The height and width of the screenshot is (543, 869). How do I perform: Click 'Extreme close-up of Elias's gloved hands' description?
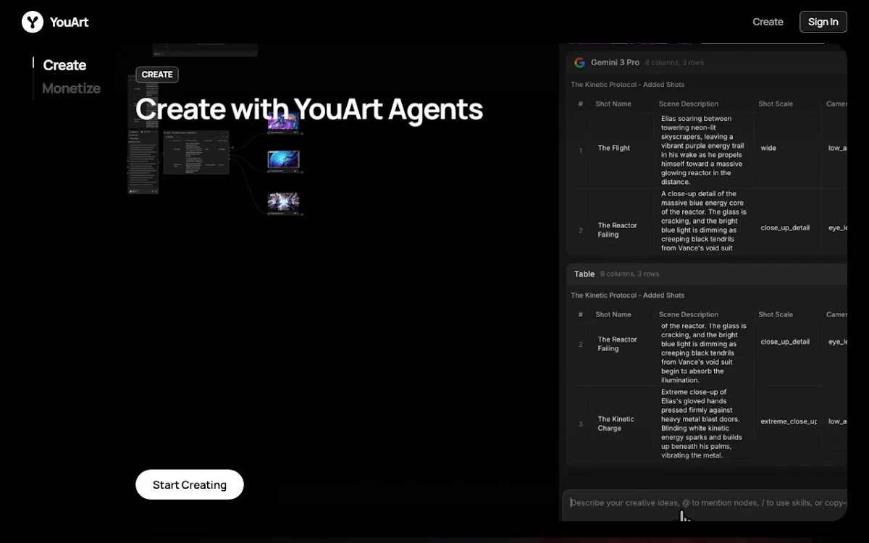[x=702, y=424]
